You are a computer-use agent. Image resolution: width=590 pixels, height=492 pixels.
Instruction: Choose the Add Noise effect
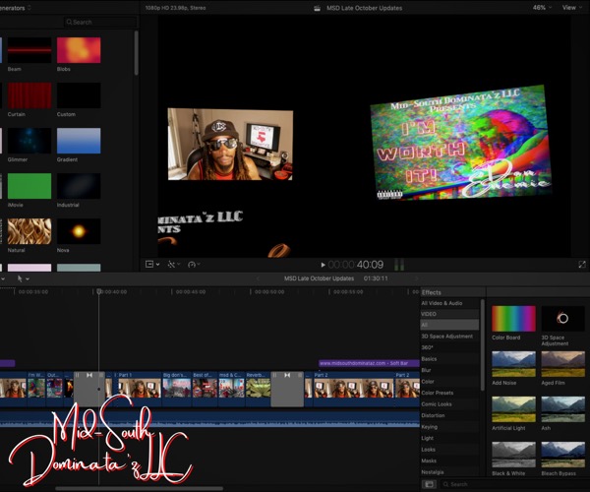tap(513, 364)
